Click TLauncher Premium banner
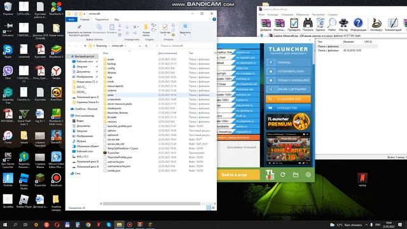 288,121
